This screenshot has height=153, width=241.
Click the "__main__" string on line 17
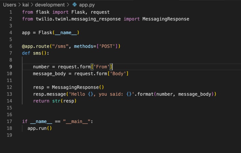[x=77, y=122]
